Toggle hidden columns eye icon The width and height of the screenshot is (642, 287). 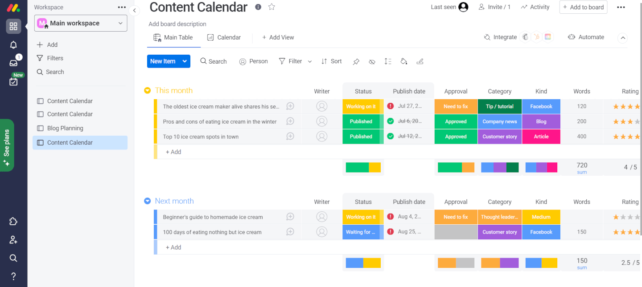372,62
